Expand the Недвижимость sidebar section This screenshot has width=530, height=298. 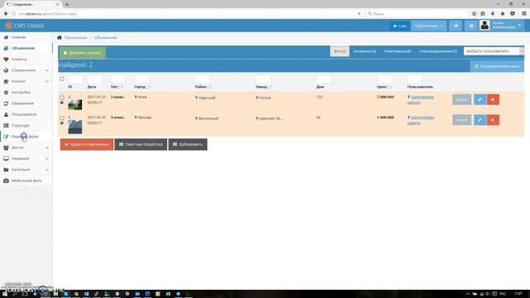(x=26, y=158)
